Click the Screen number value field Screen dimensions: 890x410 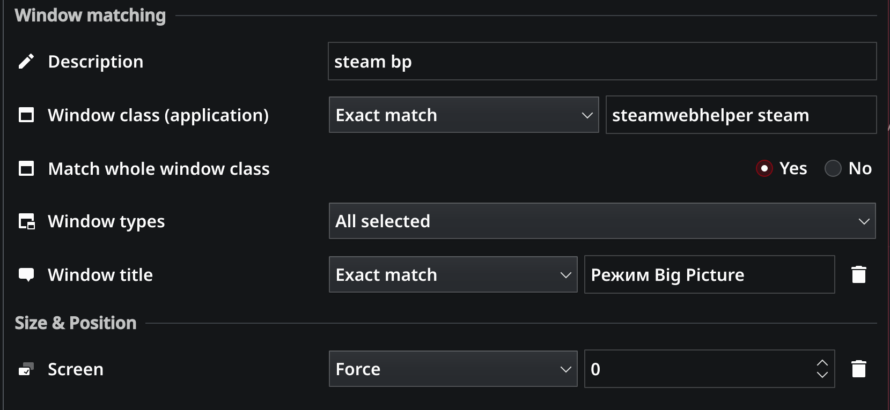pyautogui.click(x=697, y=369)
